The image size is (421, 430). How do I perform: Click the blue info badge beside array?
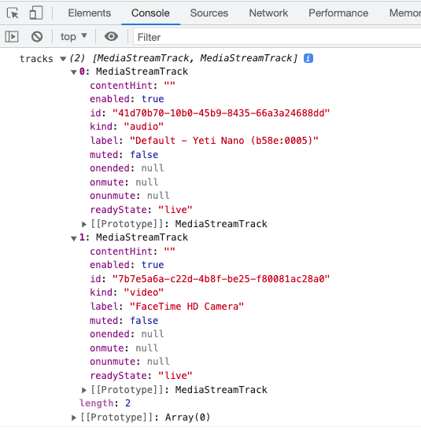308,58
